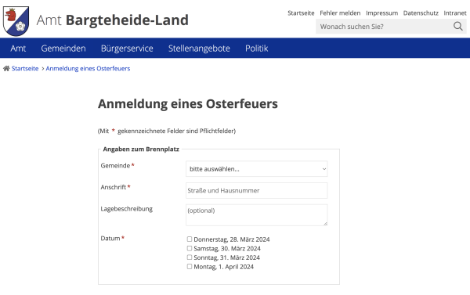Open the Politik navigation menu
The image size is (470, 295).
point(257,49)
